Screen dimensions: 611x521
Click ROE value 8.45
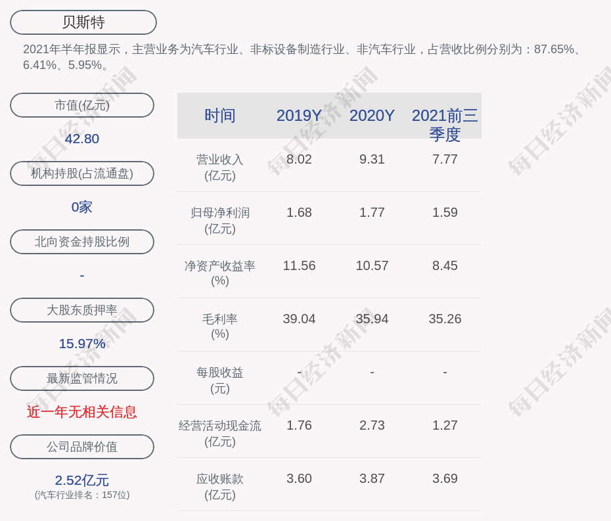pos(445,266)
